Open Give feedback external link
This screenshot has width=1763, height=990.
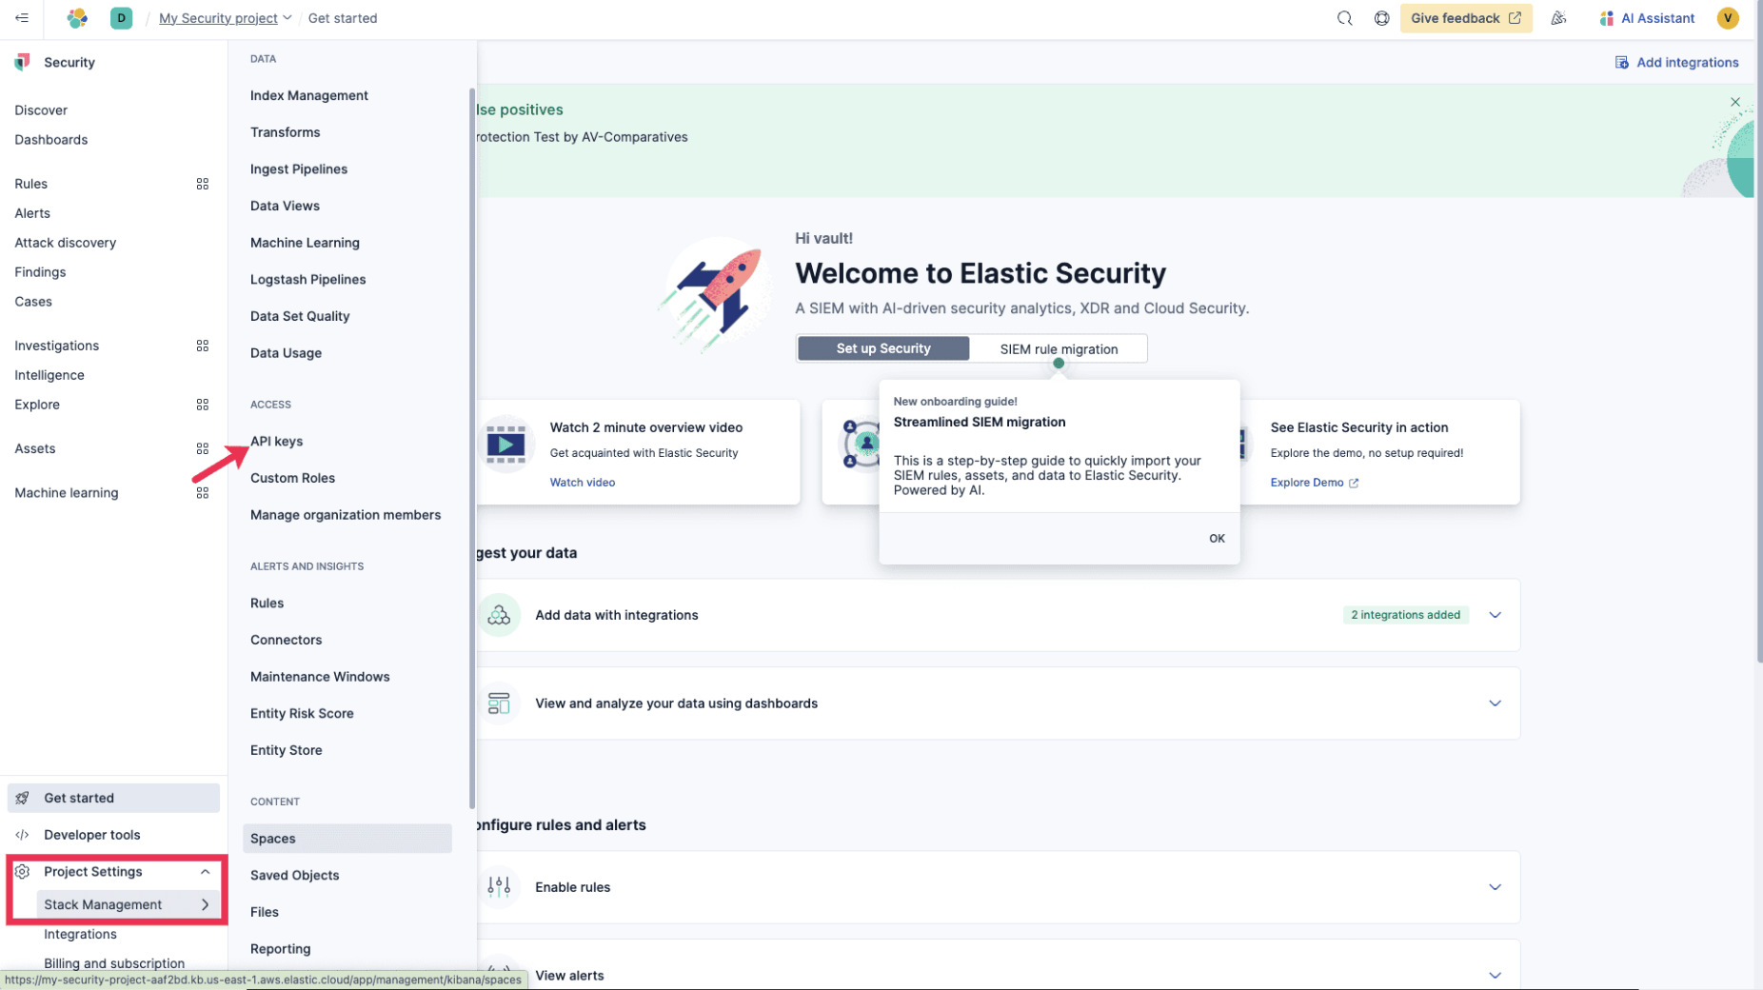(1465, 18)
